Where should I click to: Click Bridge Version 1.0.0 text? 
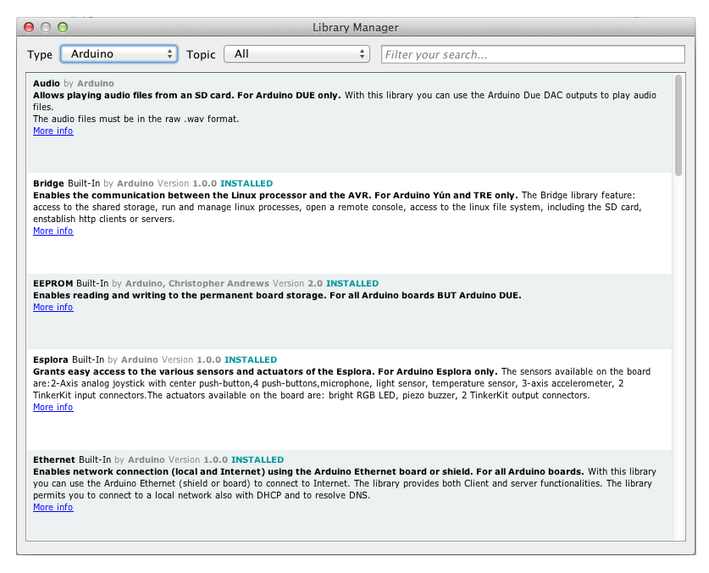coord(186,183)
